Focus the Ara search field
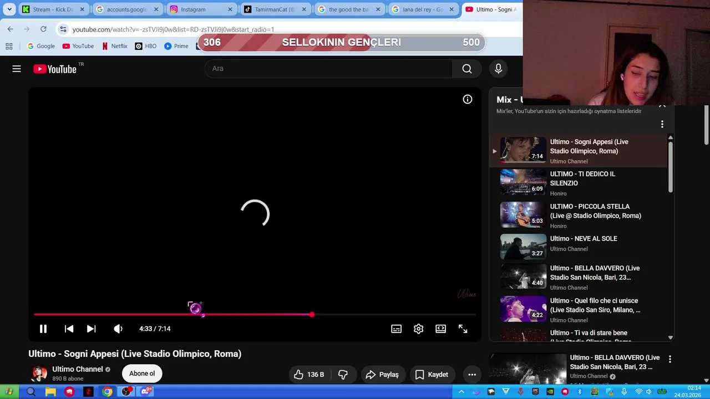710x399 pixels. (x=328, y=68)
